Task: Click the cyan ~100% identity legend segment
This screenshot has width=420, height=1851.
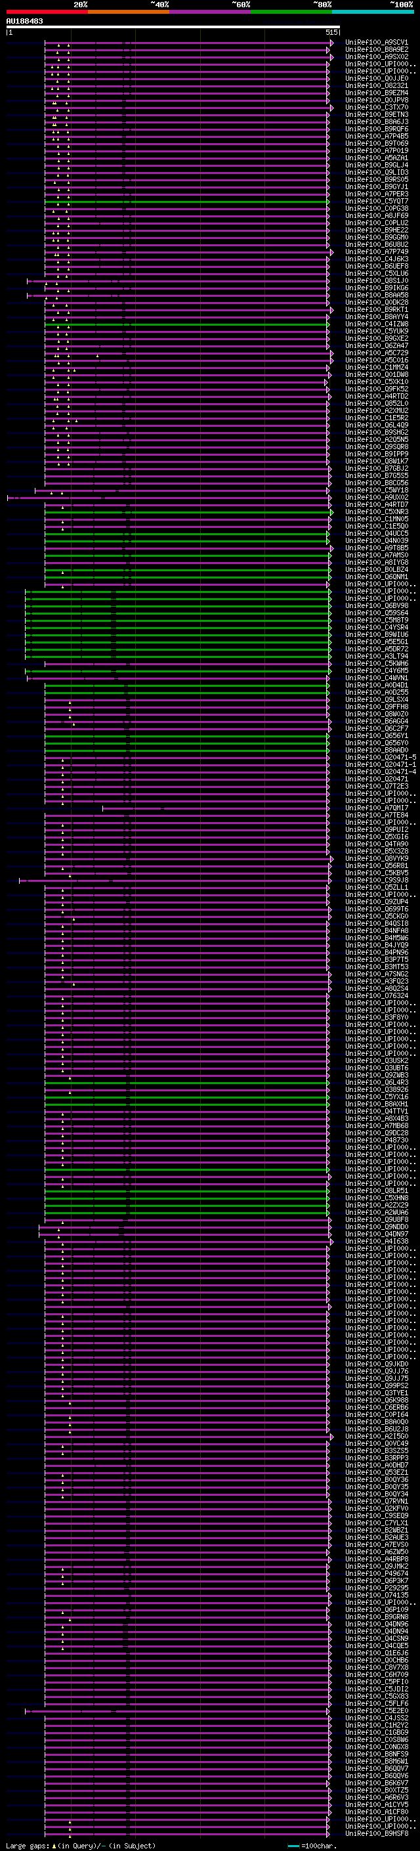Action: pyautogui.click(x=373, y=12)
